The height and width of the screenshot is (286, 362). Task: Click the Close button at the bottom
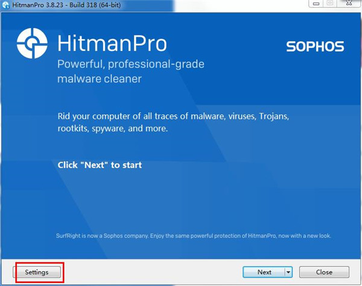tap(324, 272)
